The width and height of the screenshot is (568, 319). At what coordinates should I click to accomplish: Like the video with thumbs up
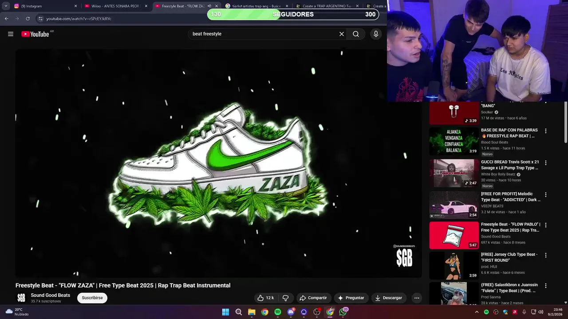(x=266, y=298)
